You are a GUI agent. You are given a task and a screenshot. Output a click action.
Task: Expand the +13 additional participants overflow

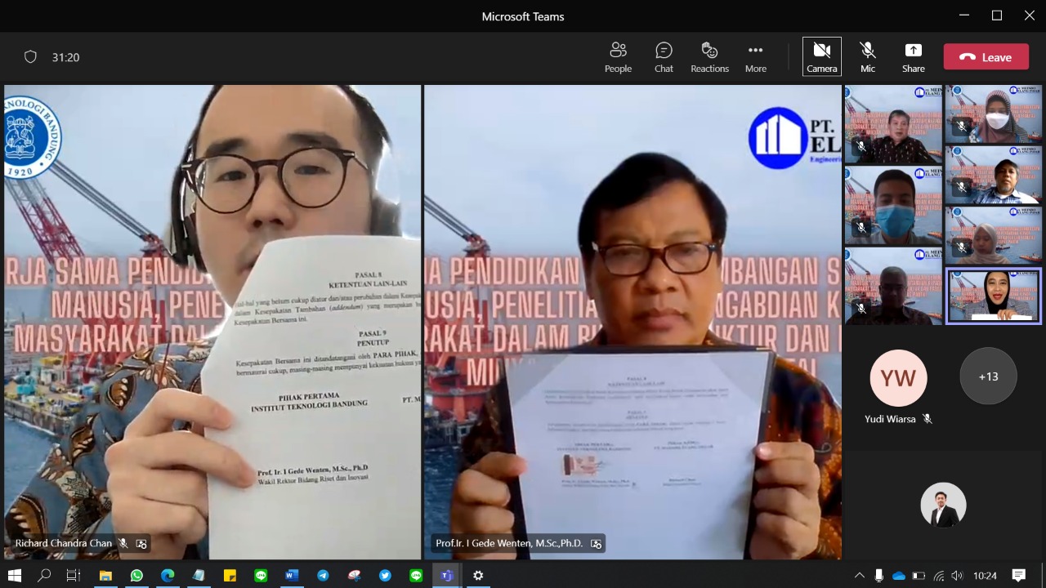pos(988,376)
